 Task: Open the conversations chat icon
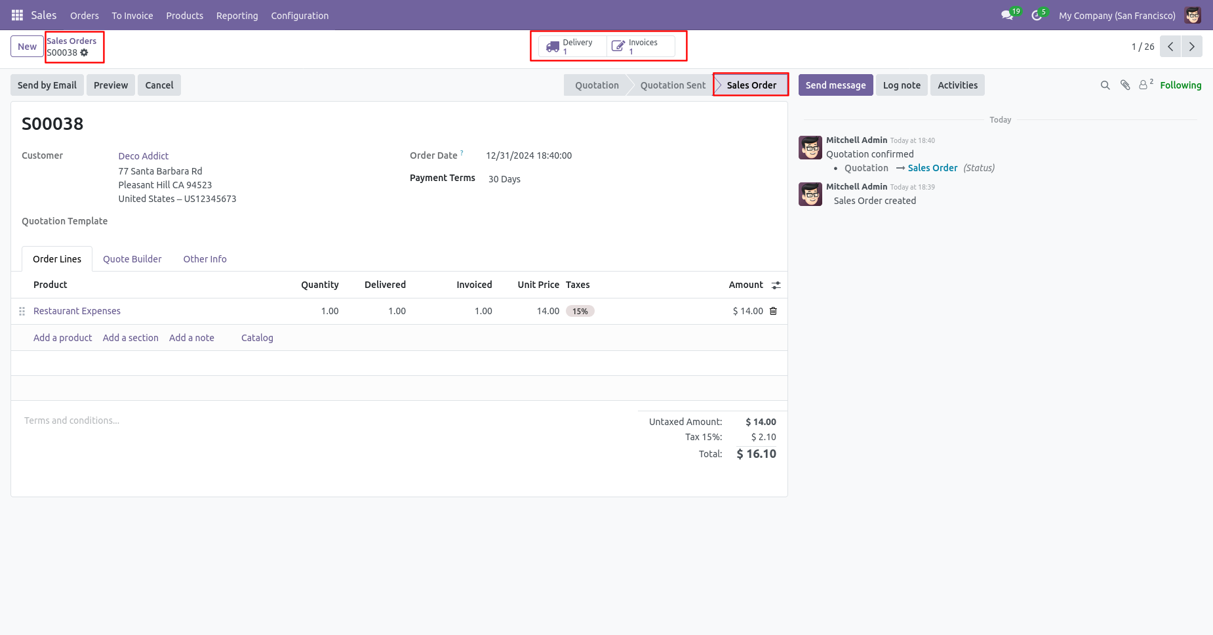tap(1008, 15)
